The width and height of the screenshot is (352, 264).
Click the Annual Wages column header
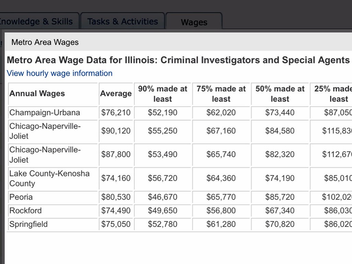37,93
